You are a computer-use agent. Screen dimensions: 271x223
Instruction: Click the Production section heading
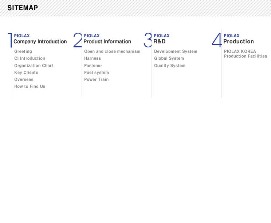[x=239, y=42]
